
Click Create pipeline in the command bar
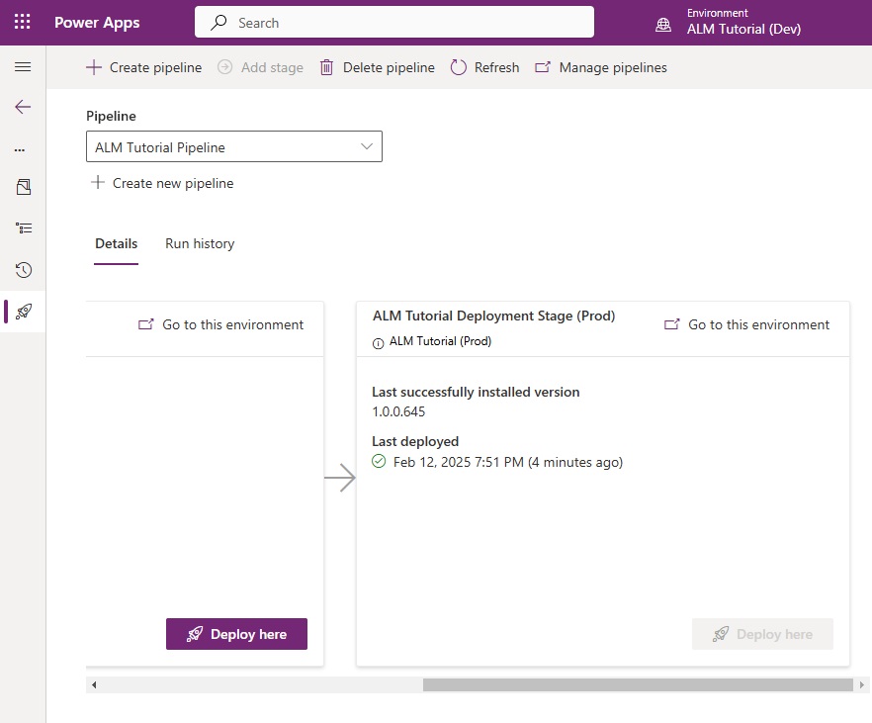[144, 67]
